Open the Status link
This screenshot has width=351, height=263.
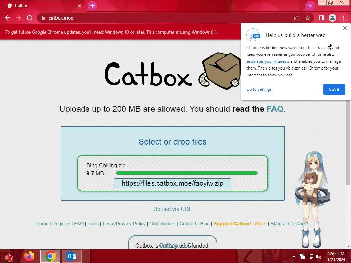(x=277, y=224)
